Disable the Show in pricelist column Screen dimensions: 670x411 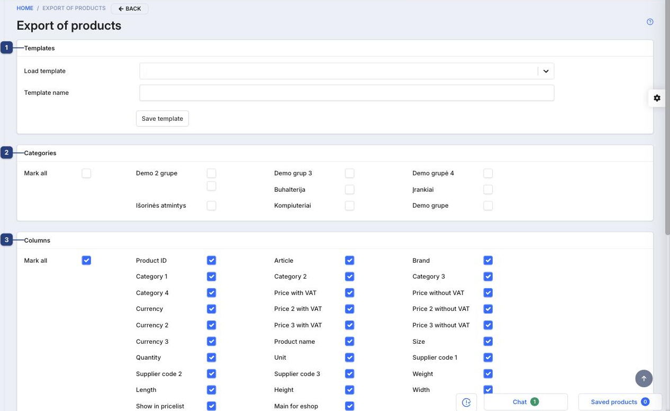[x=211, y=406]
